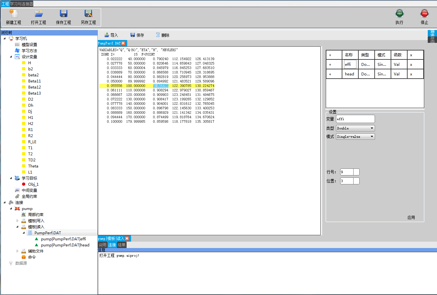This screenshot has height=295, width=437.
Task: Open the 类型 Double dropdown
Action: 355,128
